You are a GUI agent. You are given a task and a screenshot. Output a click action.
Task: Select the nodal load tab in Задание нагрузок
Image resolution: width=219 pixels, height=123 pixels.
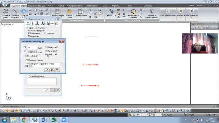tap(33, 24)
